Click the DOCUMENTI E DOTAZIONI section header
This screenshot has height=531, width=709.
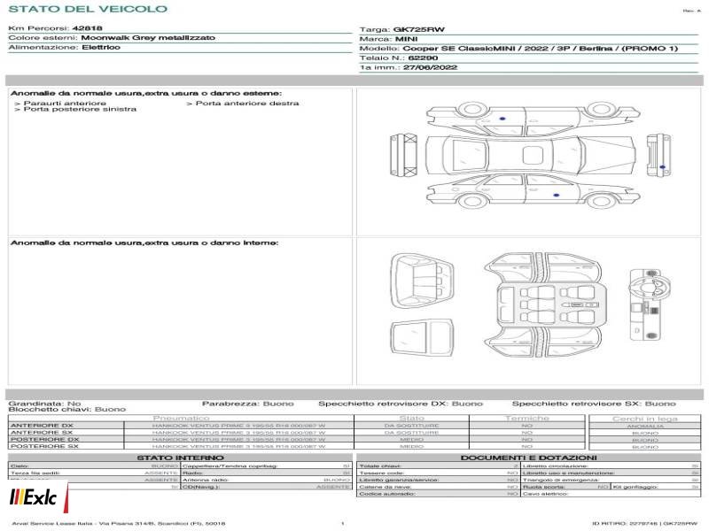(528, 458)
